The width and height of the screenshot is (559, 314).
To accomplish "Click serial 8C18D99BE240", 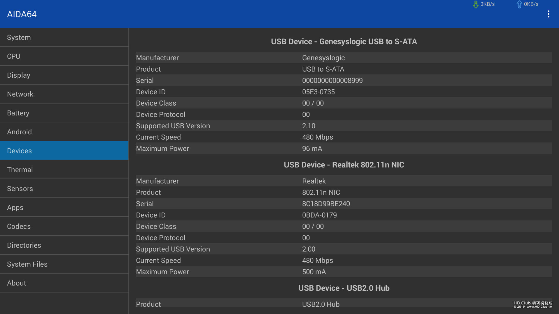I will coord(326,204).
